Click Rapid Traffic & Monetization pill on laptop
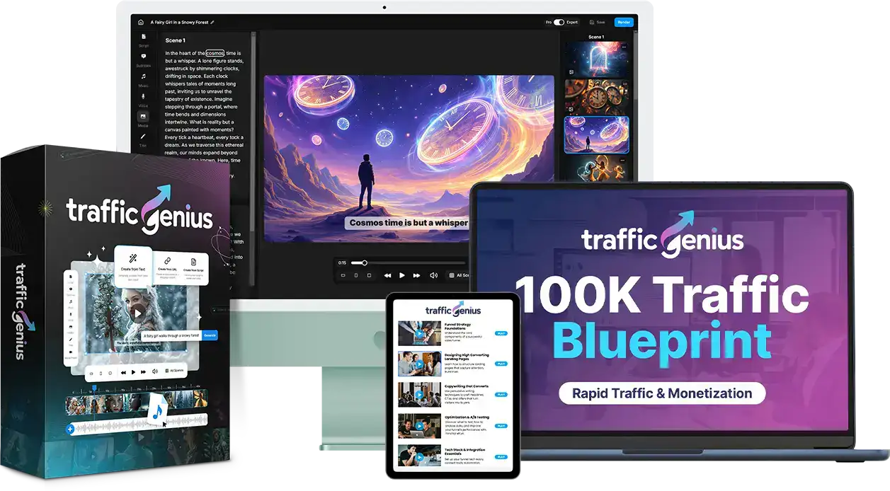This screenshot has width=890, height=491. click(x=662, y=393)
